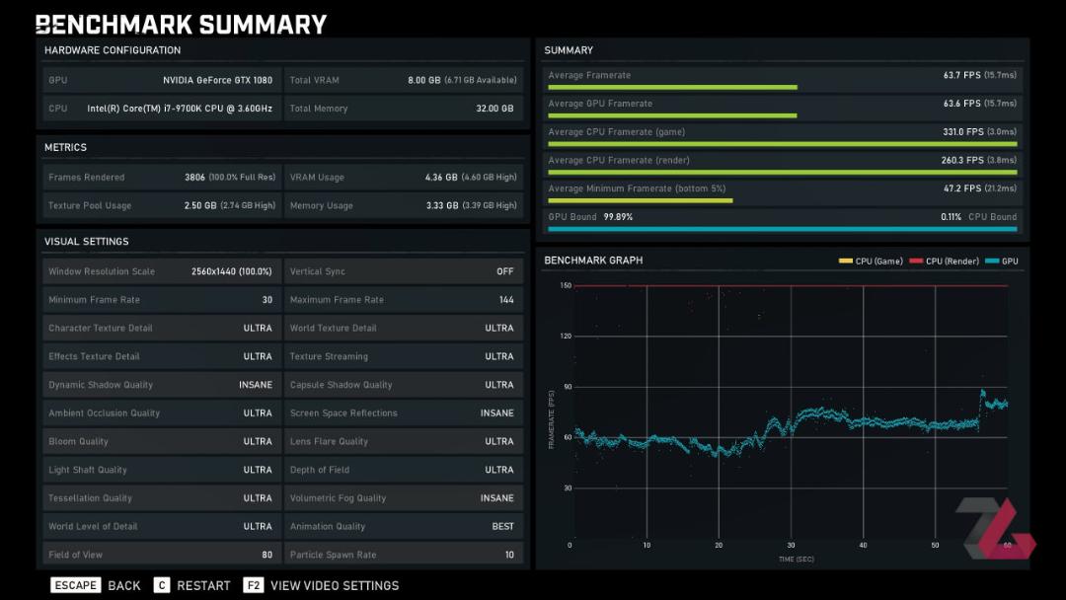Click the Average GPU Framerate bar
This screenshot has height=600, width=1066.
(672, 115)
